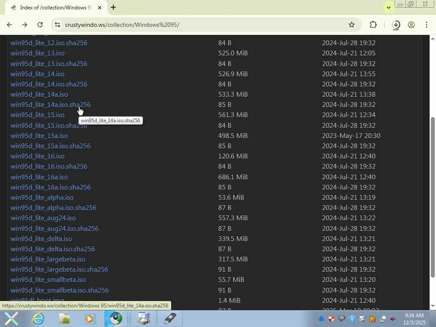Open win95d_lite_alpha.iso.sha256 link
Screen dimensions: 436x327
click(x=53, y=208)
